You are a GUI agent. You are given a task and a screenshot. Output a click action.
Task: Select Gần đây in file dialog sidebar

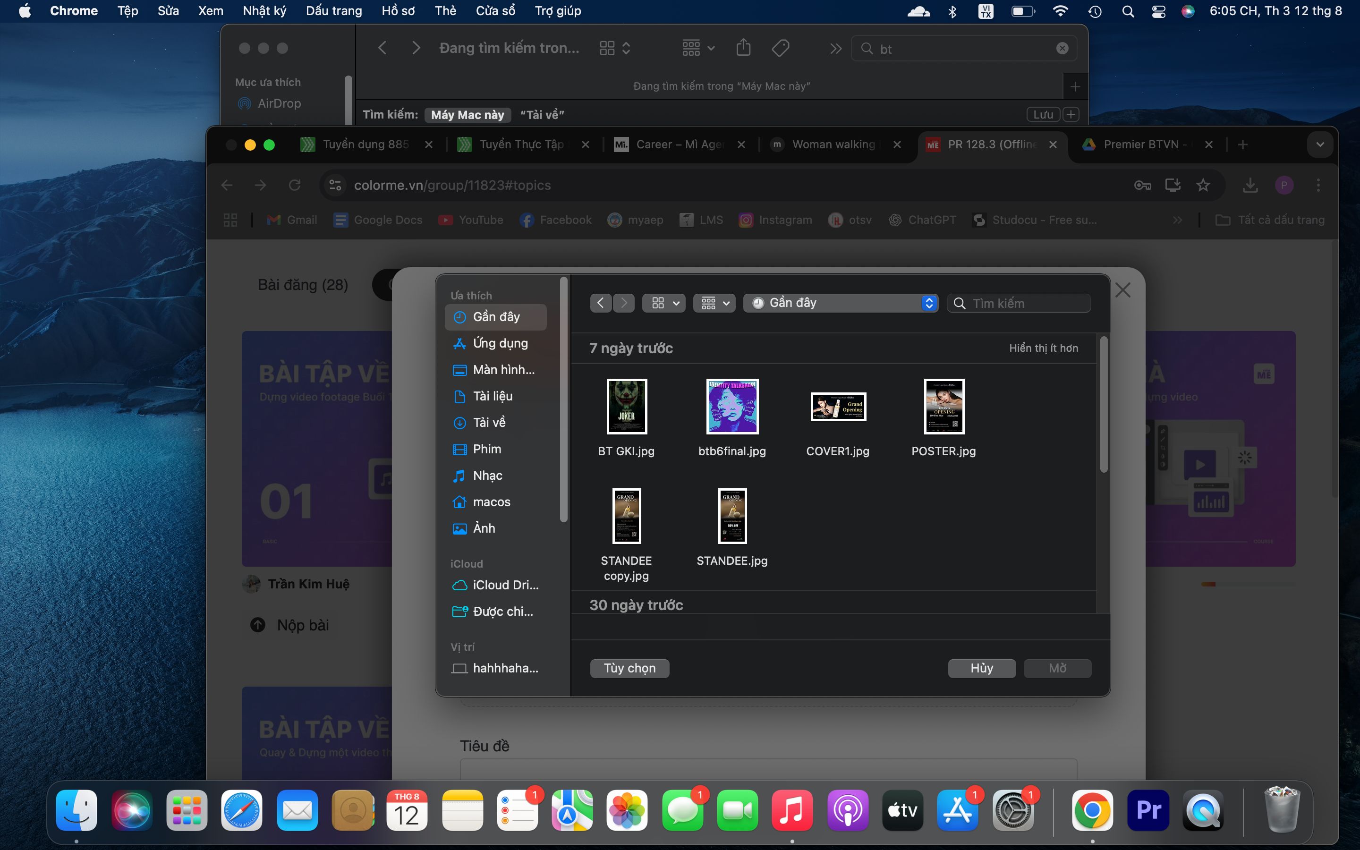495,317
